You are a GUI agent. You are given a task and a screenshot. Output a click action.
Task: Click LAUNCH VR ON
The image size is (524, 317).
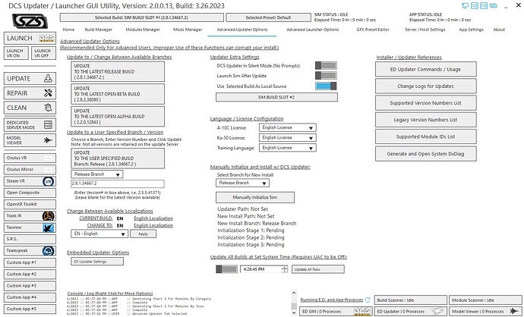tap(17, 53)
